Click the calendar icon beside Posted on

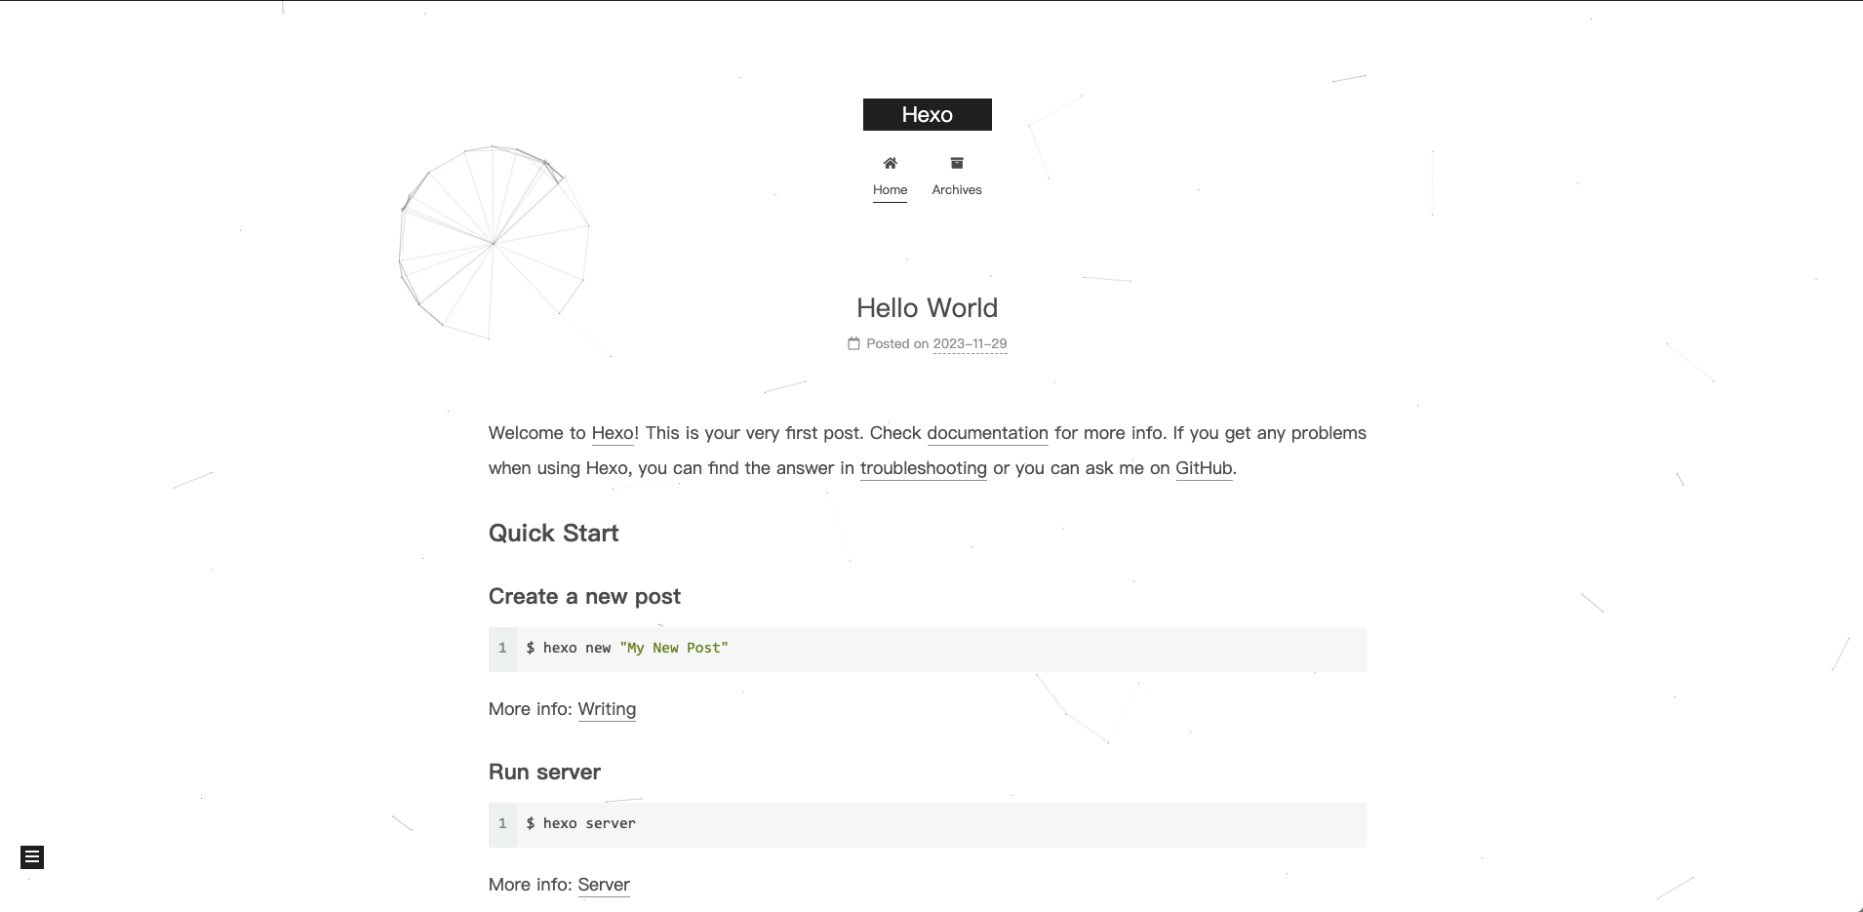point(853,343)
